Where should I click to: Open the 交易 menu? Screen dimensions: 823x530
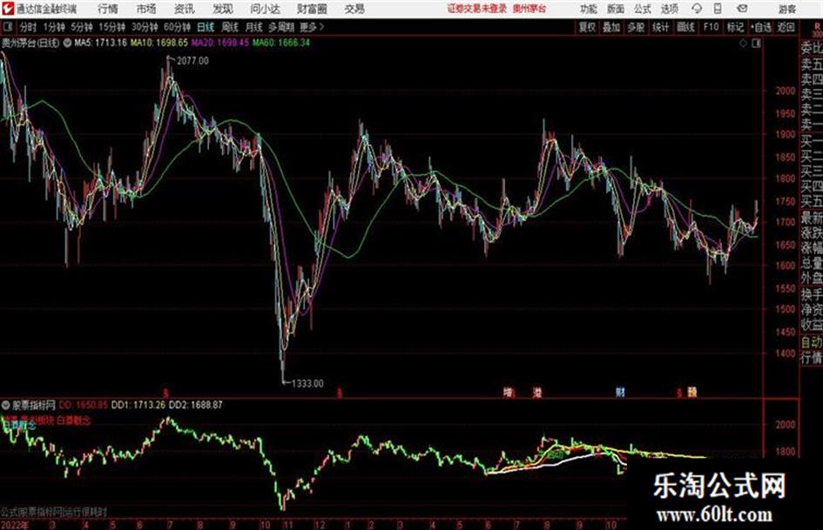point(354,9)
